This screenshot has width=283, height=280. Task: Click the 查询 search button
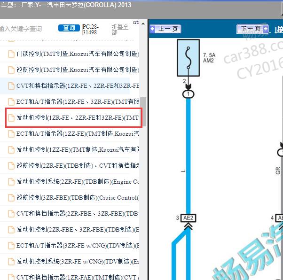69,28
